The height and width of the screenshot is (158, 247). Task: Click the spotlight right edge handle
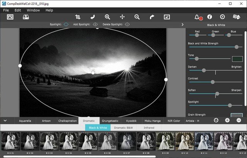(x=166, y=79)
